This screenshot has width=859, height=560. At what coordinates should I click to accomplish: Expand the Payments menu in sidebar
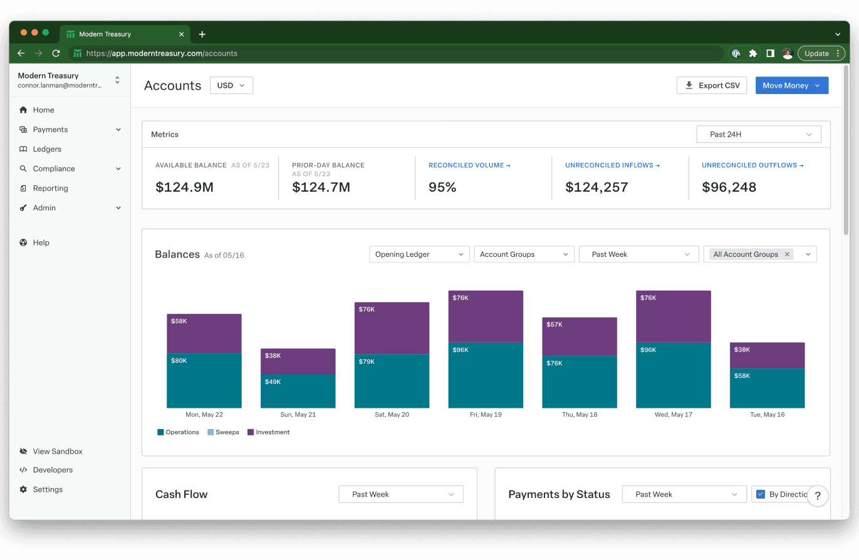pos(118,130)
